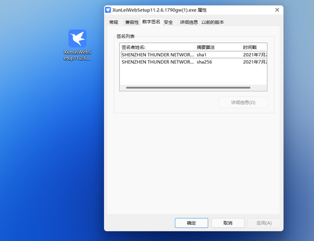Go to the 以前的版本 tab
Screen dimensions: 314x241
coord(212,22)
